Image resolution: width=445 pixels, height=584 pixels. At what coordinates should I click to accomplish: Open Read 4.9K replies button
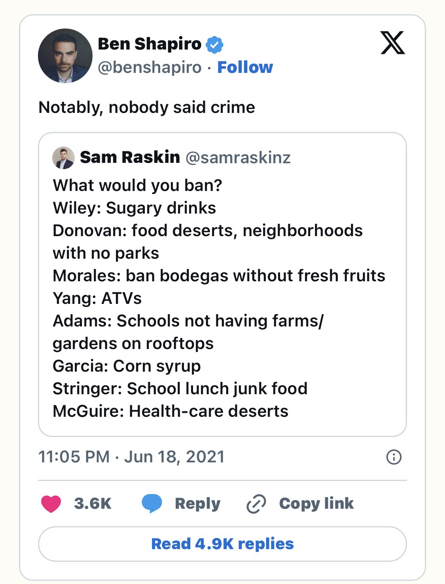coord(222,544)
